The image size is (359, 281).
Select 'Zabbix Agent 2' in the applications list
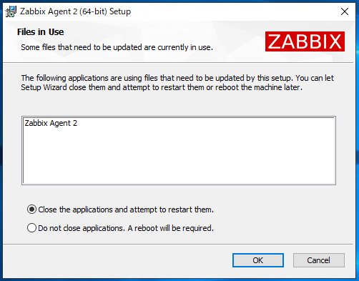point(51,123)
